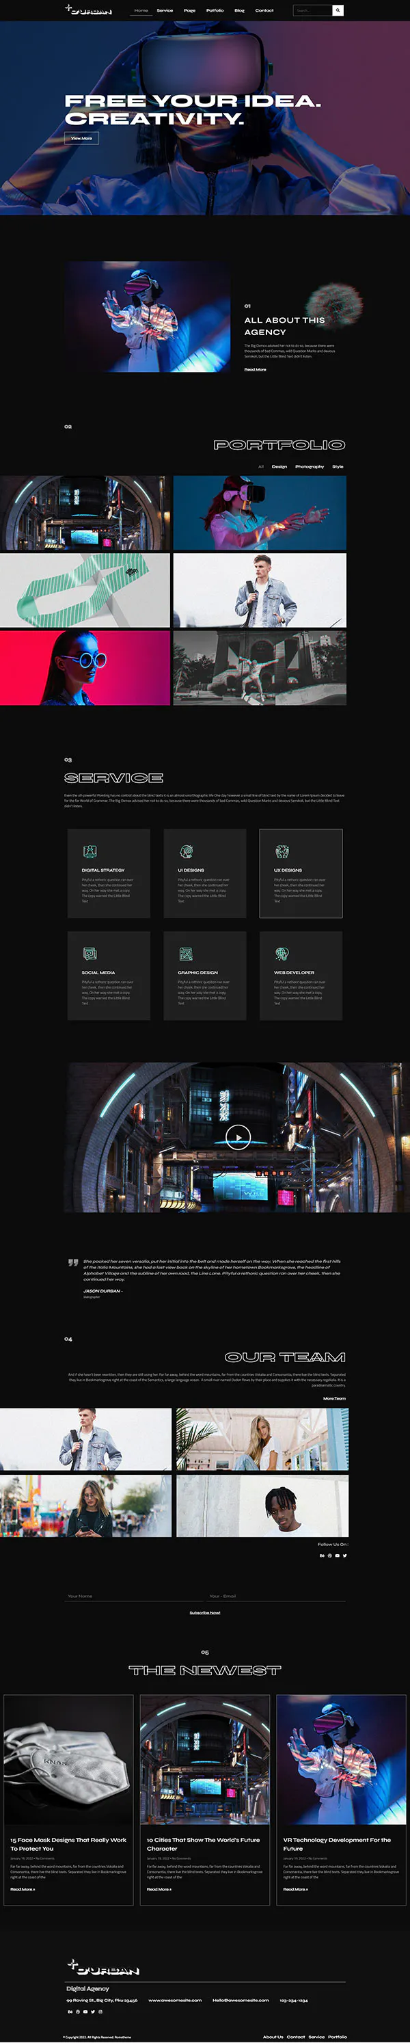This screenshot has width=410, height=2043.
Task: Open Behance icon under Follow Us On
Action: coord(322,1556)
